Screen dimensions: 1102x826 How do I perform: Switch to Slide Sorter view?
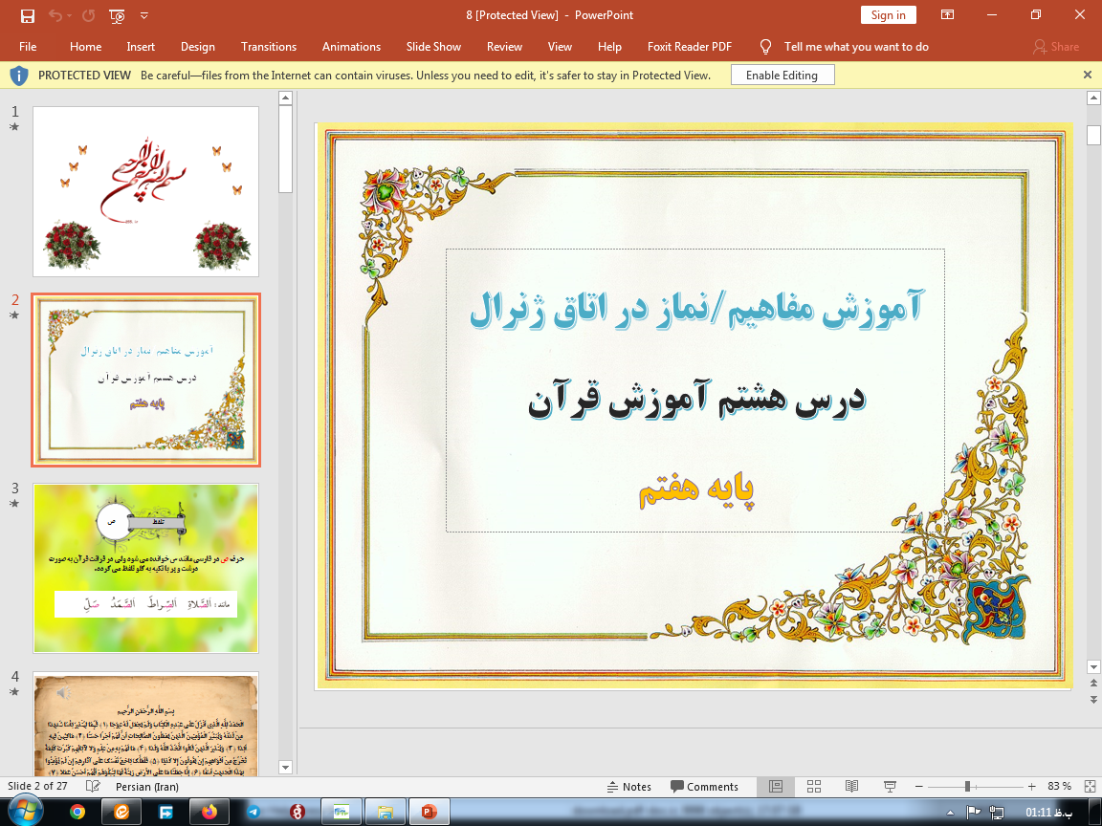coord(814,786)
